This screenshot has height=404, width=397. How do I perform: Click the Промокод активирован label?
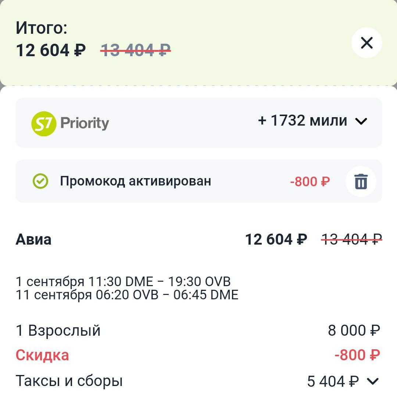[135, 181]
